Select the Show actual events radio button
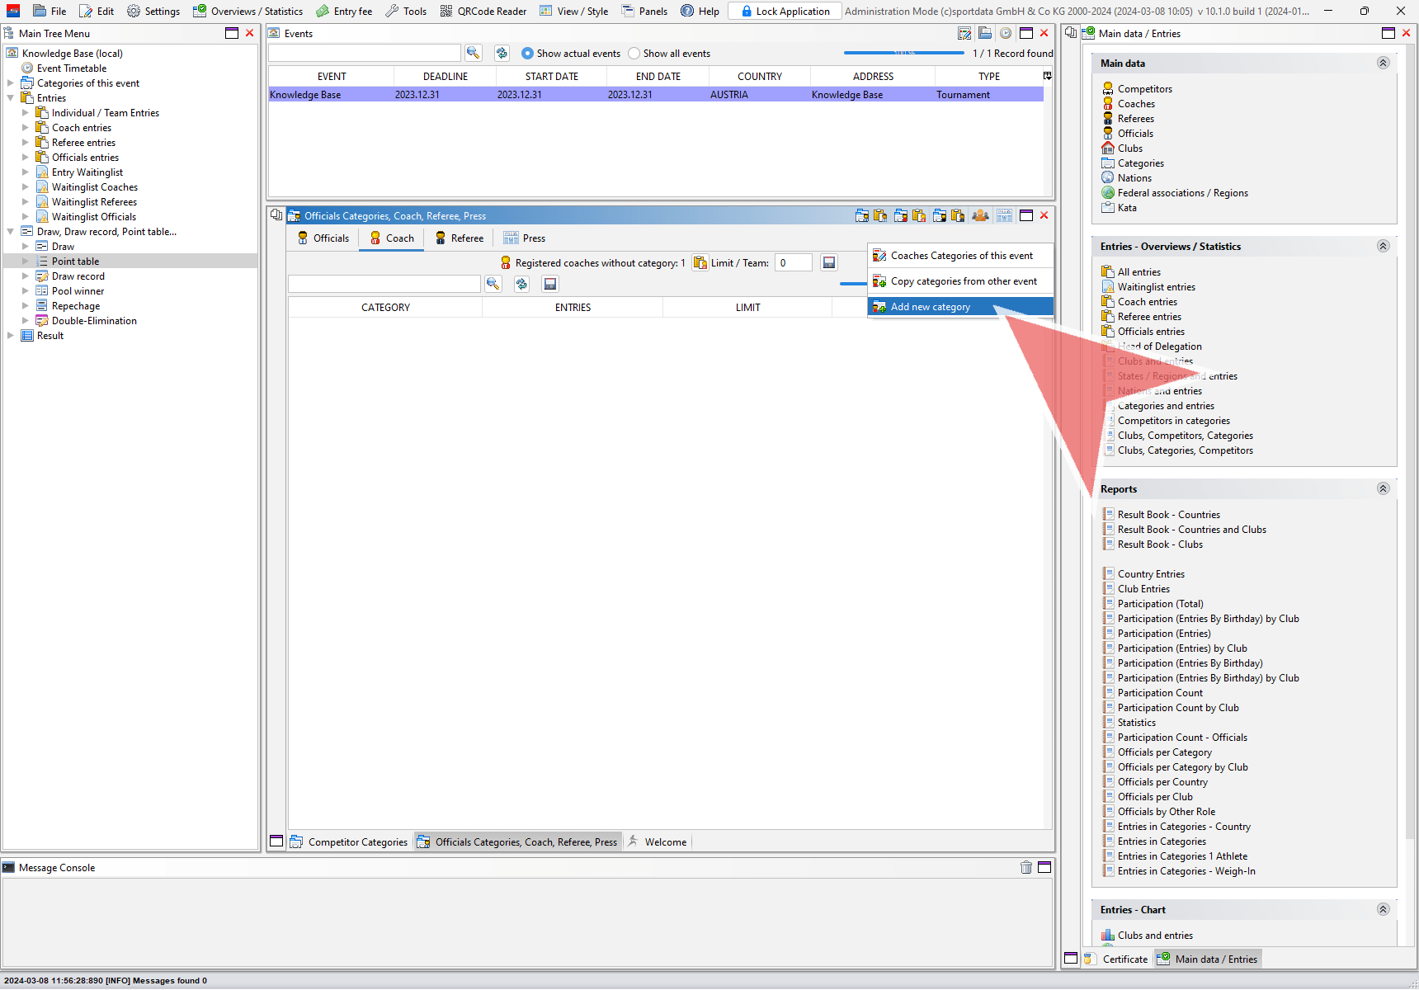The width and height of the screenshot is (1419, 990). coord(528,54)
